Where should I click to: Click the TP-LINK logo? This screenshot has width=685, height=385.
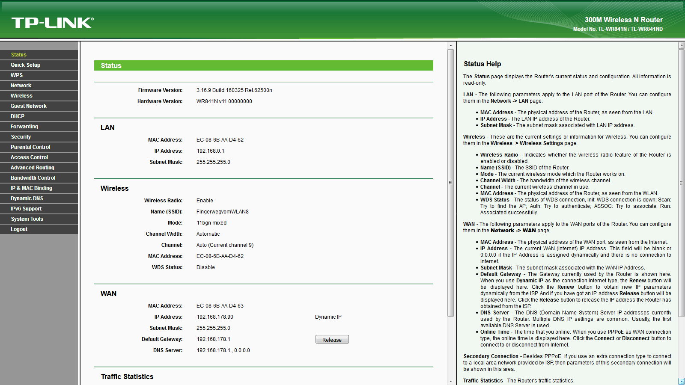[52, 23]
